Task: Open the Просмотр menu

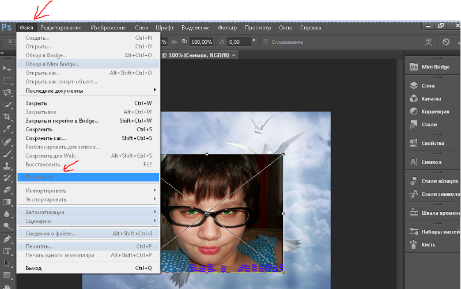Action: click(x=258, y=28)
